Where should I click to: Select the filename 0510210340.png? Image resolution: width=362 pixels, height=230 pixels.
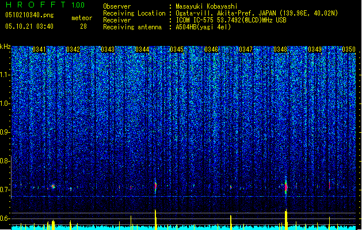(29, 15)
